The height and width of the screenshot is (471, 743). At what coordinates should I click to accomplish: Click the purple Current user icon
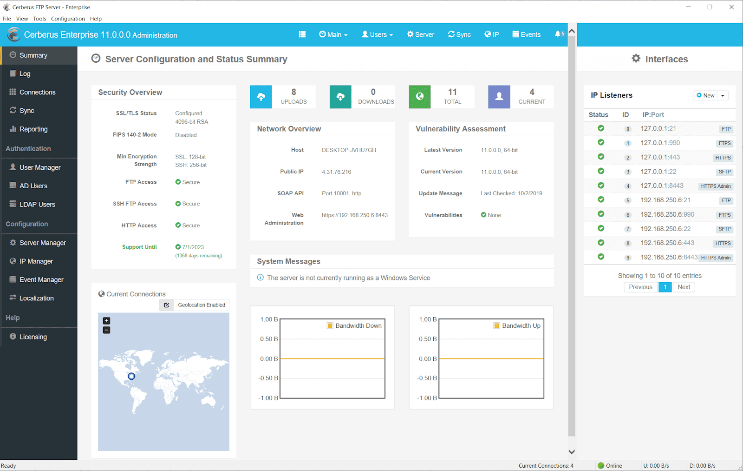click(x=499, y=97)
